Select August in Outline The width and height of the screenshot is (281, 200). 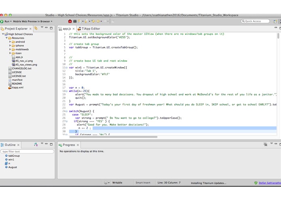click(11, 167)
